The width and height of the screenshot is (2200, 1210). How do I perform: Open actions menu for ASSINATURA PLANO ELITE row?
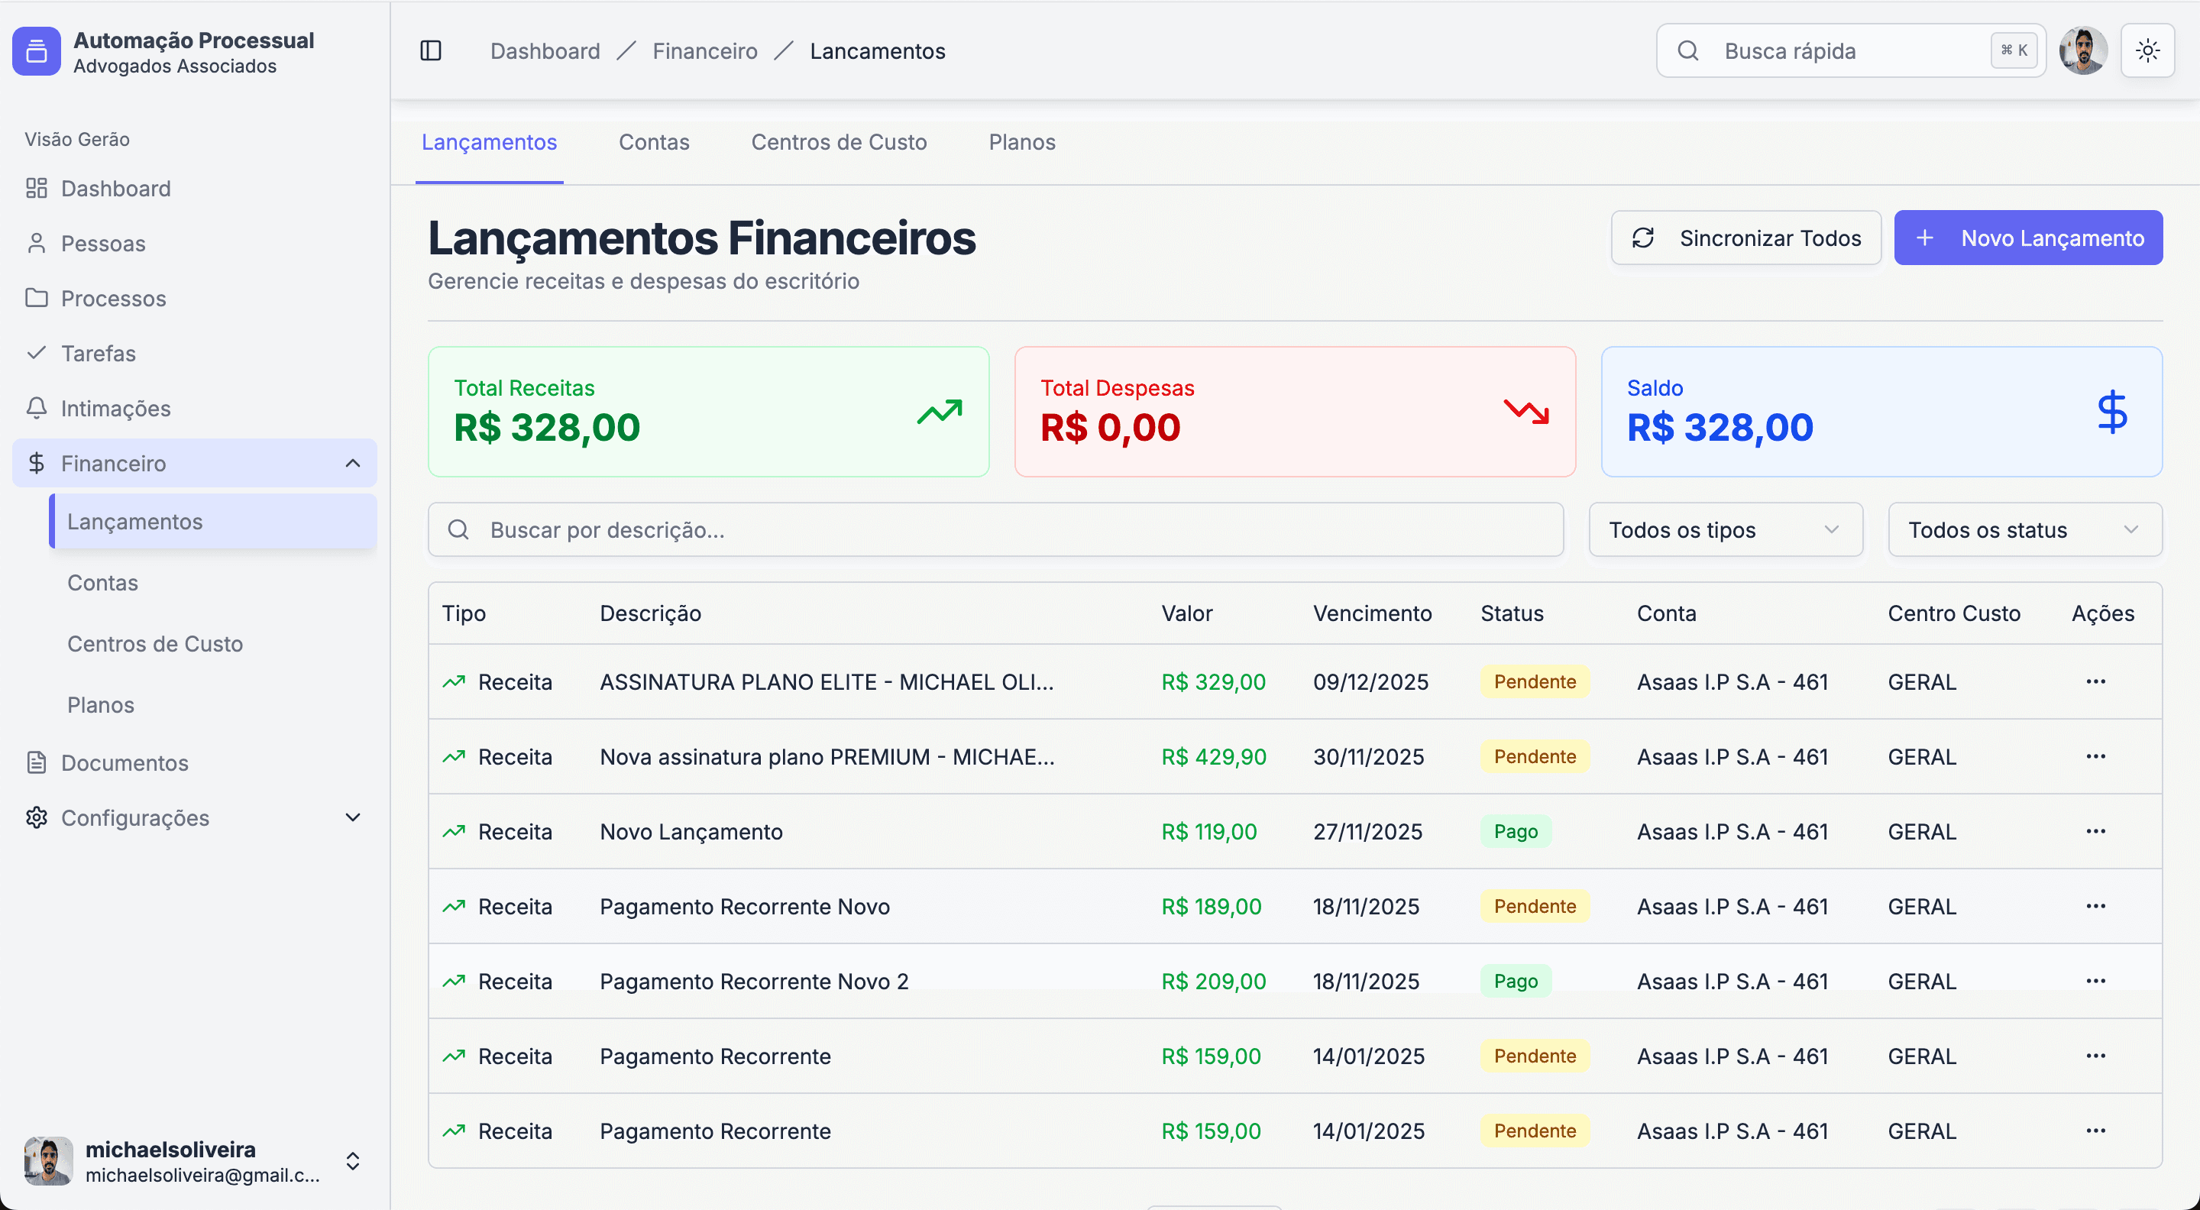tap(2097, 681)
